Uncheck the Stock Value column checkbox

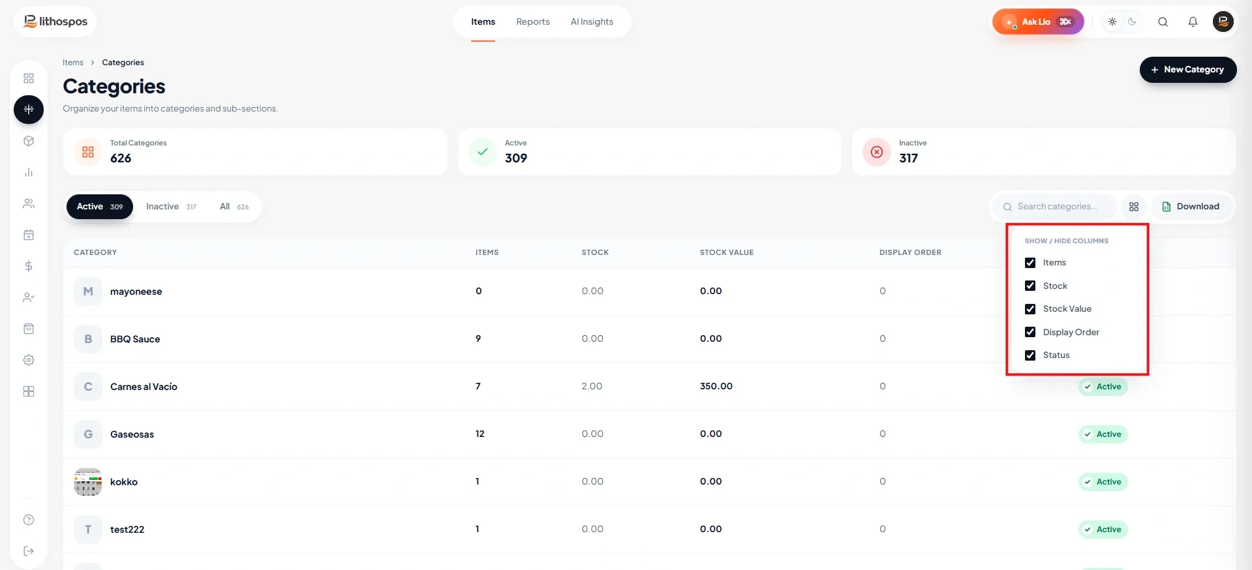1030,309
